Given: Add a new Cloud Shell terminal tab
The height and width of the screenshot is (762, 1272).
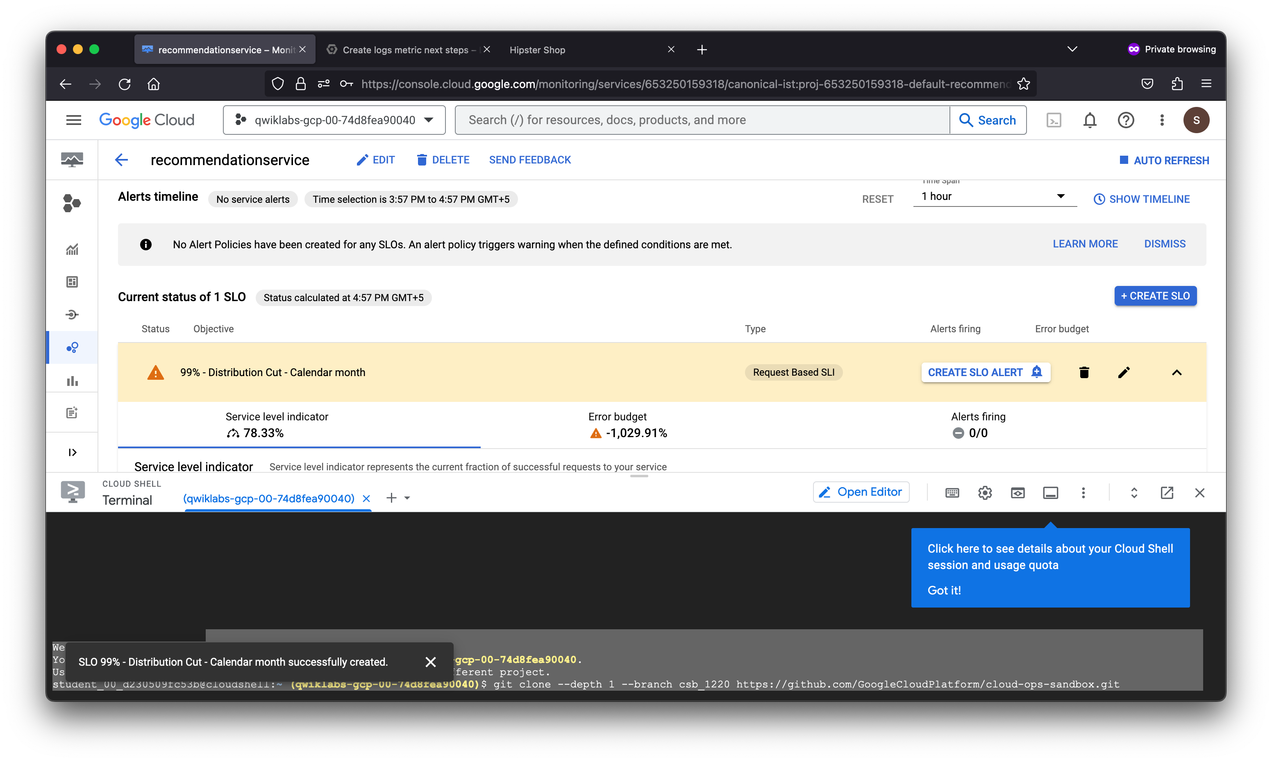Looking at the screenshot, I should (391, 498).
